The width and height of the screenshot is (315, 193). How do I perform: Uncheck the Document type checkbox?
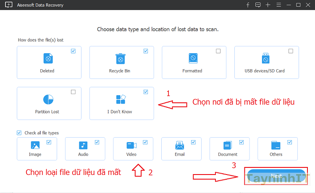tap(241, 142)
